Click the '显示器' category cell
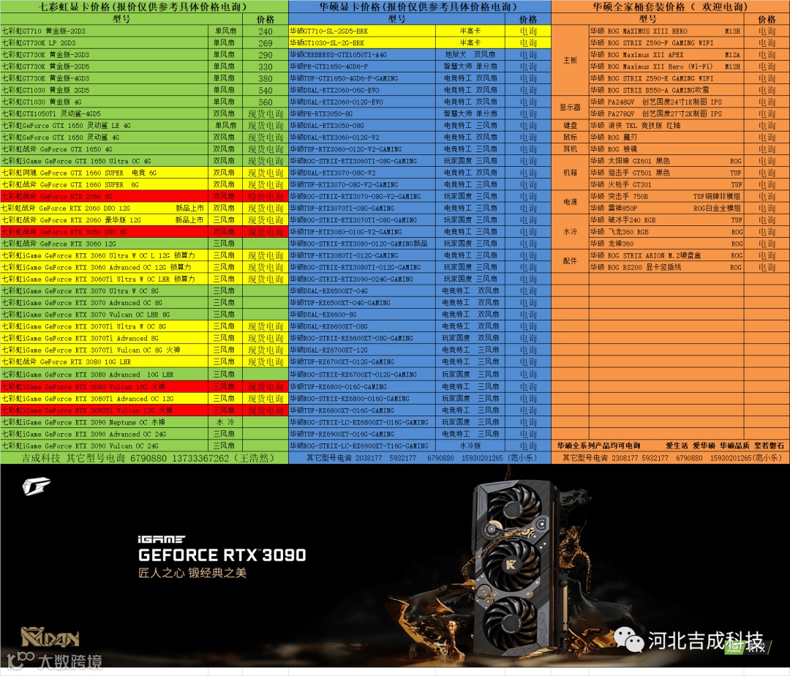Image resolution: width=790 pixels, height=676 pixels. pos(570,108)
